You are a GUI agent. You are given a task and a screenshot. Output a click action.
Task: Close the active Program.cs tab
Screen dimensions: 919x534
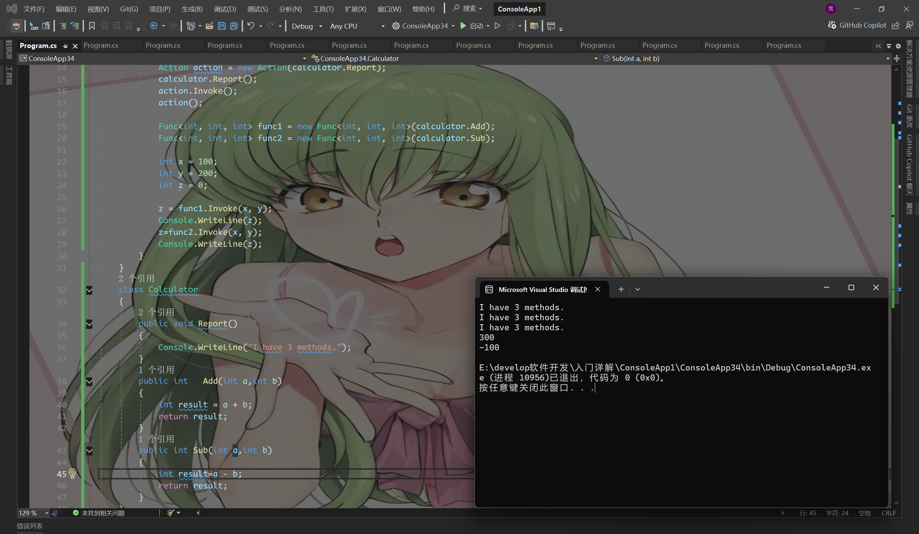(75, 46)
